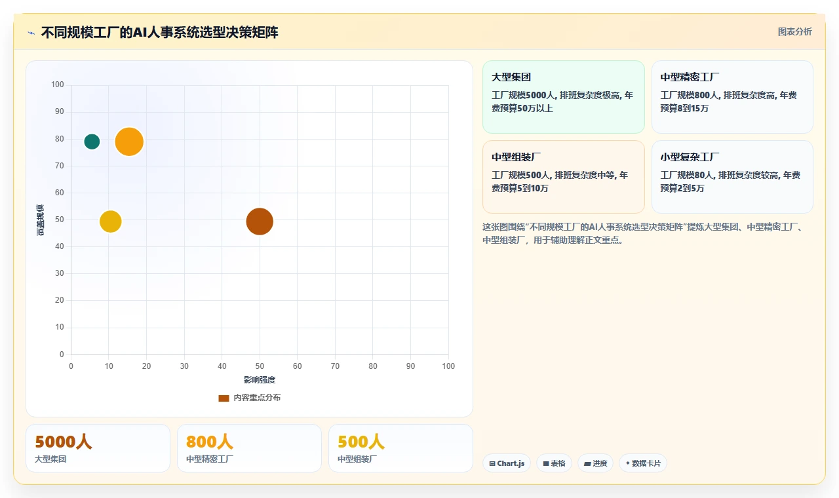This screenshot has width=839, height=498.
Task: Click the dark brown bubble at intensity 50
Action: (x=260, y=221)
